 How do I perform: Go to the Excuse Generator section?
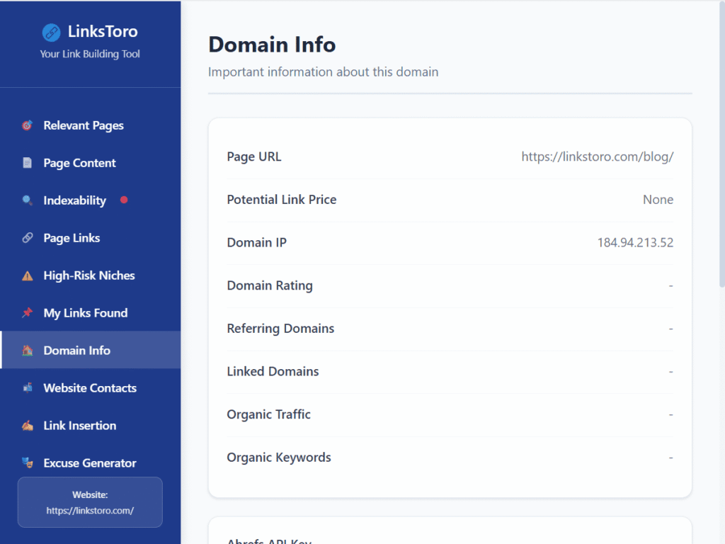point(90,463)
